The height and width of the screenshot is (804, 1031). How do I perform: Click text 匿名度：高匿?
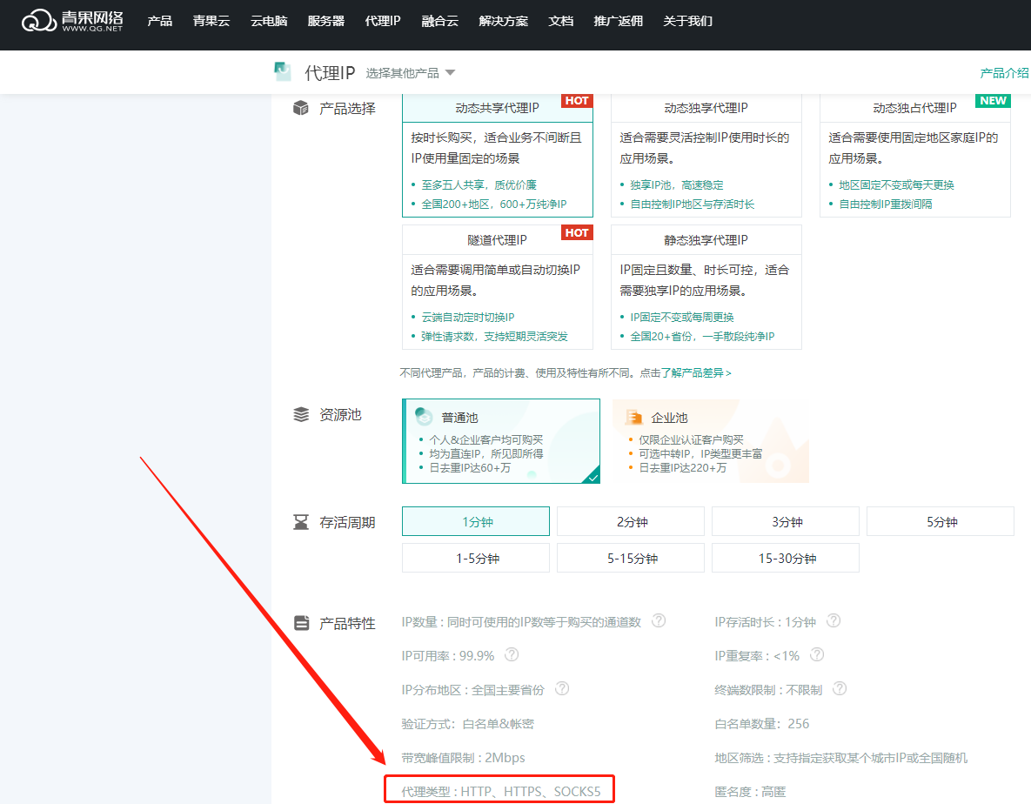750,792
